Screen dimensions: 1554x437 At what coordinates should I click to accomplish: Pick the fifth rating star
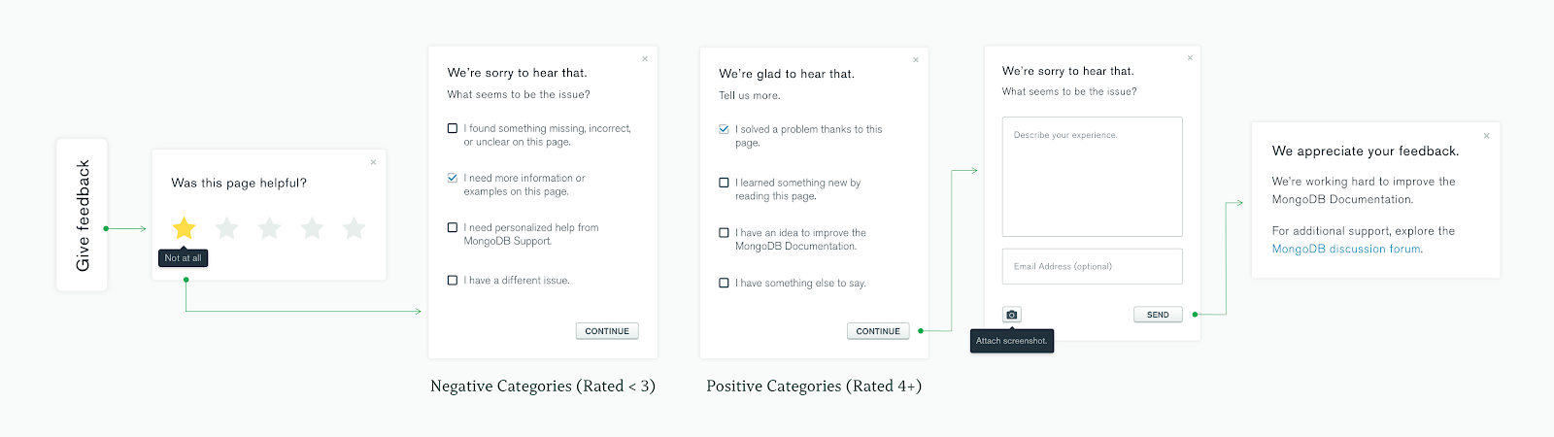point(355,228)
